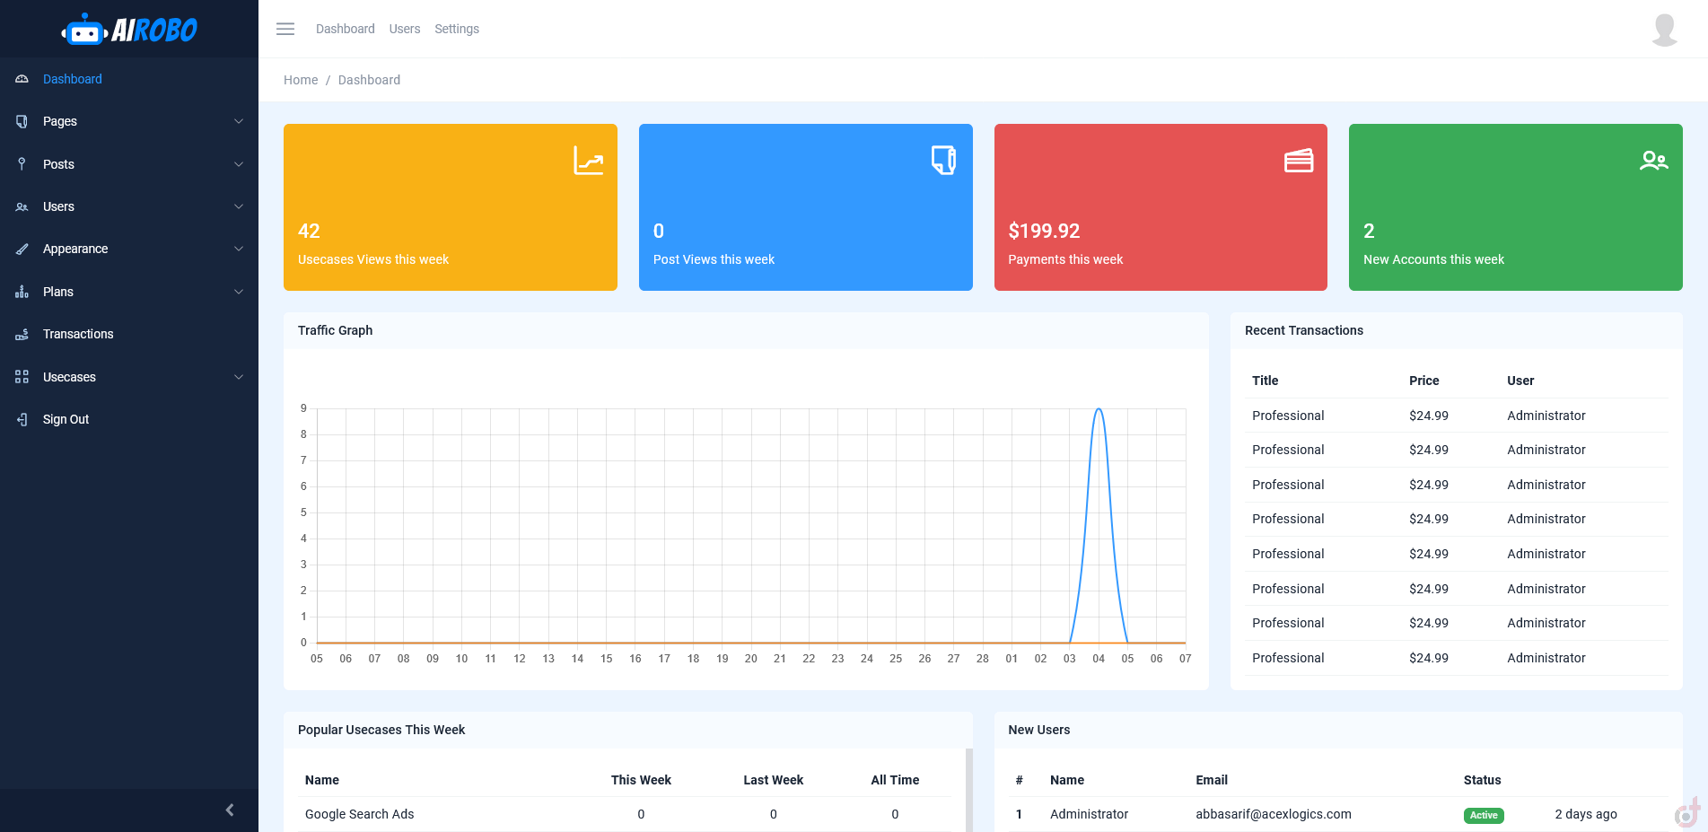
Task: Click the hamburger menu icon
Action: 285,29
